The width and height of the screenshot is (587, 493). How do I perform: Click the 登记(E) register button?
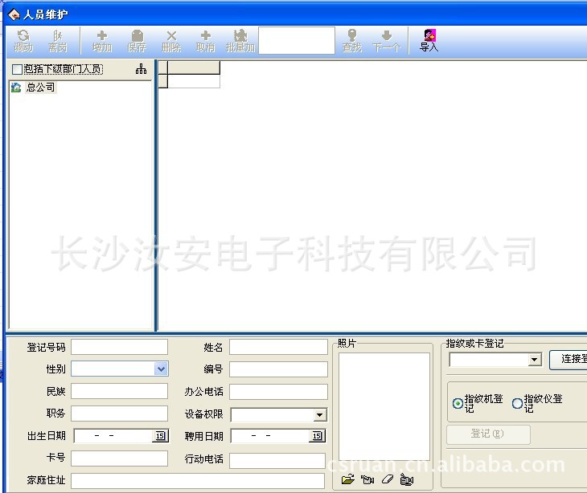tap(488, 434)
